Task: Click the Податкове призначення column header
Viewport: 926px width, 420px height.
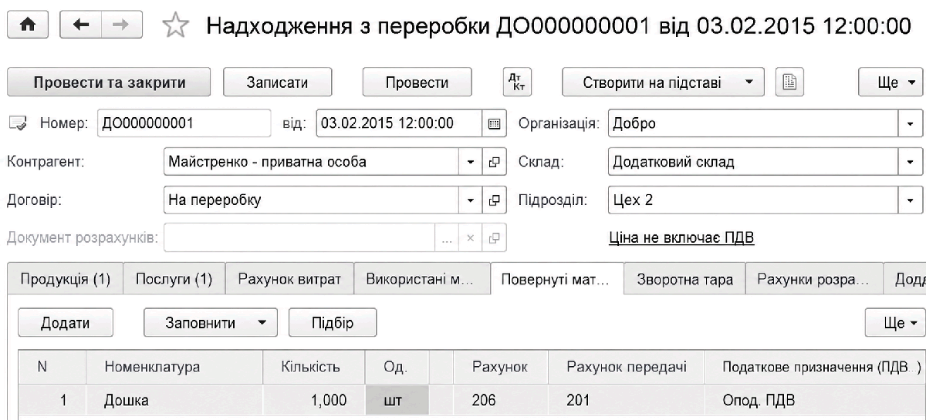Action: (x=815, y=368)
